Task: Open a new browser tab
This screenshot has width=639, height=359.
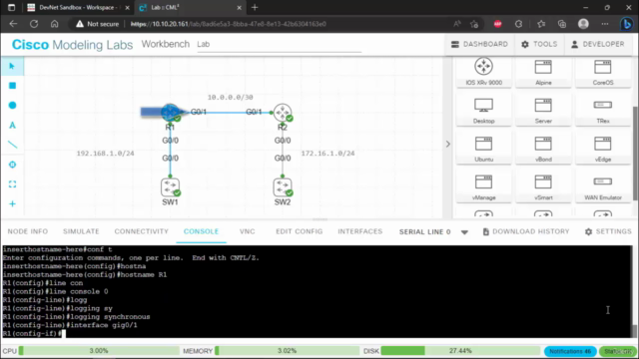Action: tap(255, 7)
